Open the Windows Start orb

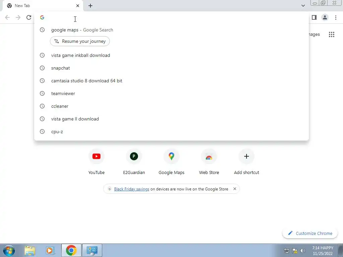pos(9,250)
